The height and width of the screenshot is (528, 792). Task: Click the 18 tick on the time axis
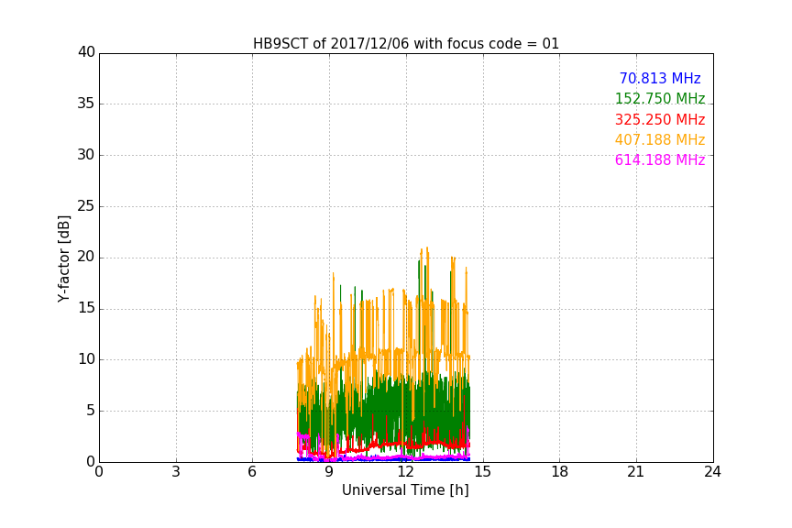click(559, 472)
